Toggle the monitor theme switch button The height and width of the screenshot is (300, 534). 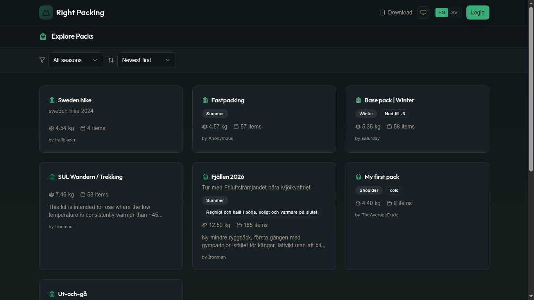[423, 12]
